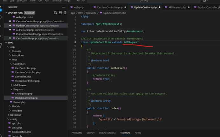220x137 pixels.
Task: Open the Terminal menu in menu bar
Action: (x=57, y=1)
